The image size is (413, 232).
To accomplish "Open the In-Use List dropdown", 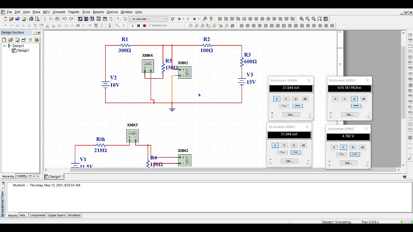I will (148, 19).
